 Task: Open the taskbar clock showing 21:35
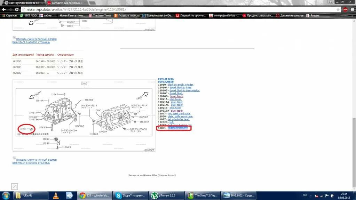tap(344, 196)
